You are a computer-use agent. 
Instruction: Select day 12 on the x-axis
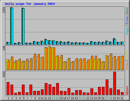point(50,98)
